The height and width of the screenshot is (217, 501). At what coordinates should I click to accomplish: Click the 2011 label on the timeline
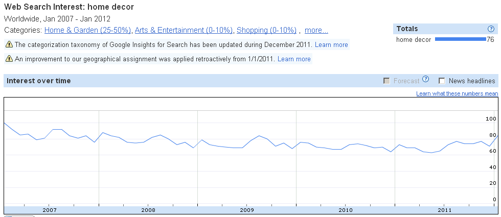pos(444,210)
